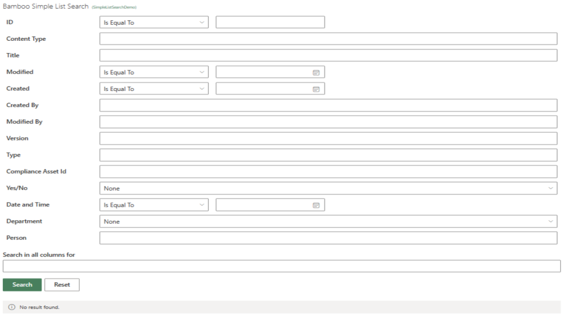Open the Date and Time operator dropdown
563x316 pixels.
154,205
